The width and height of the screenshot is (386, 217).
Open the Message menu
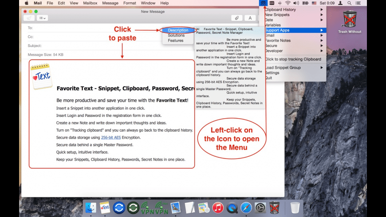[110, 3]
